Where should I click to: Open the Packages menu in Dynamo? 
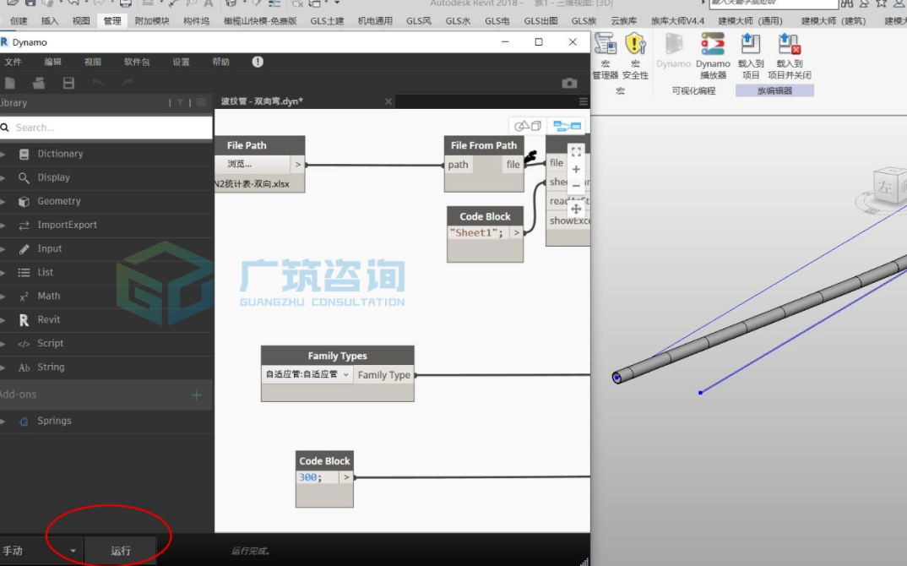[x=137, y=62]
